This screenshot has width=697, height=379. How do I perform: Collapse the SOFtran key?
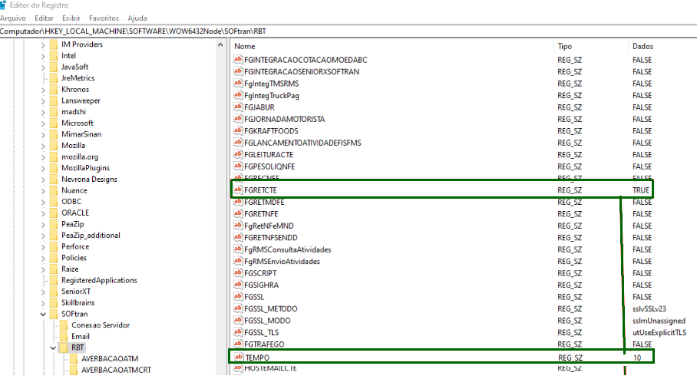tap(43, 314)
